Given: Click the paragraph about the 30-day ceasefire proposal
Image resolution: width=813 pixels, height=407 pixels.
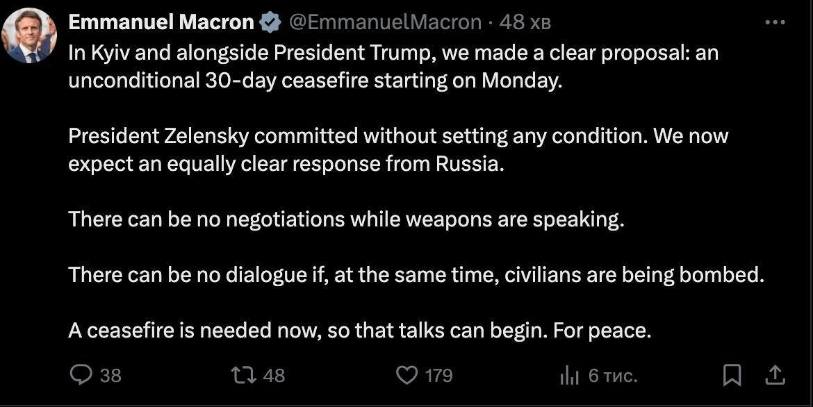Looking at the screenshot, I should [x=393, y=67].
